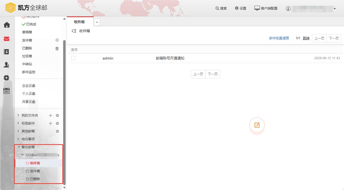
Task: Click top 上一页 button
Action: pyautogui.click(x=319, y=38)
